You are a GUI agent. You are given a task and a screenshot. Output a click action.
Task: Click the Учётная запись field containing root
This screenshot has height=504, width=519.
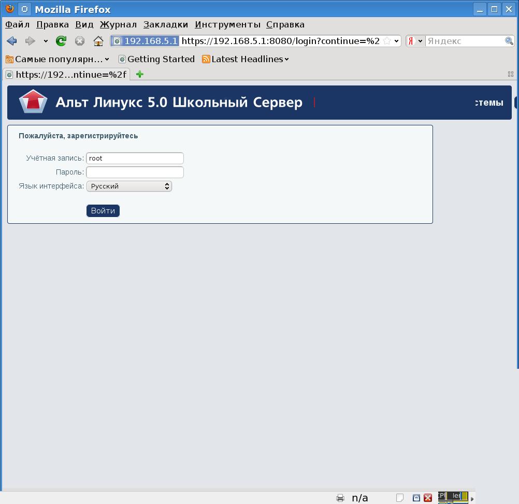(x=135, y=158)
